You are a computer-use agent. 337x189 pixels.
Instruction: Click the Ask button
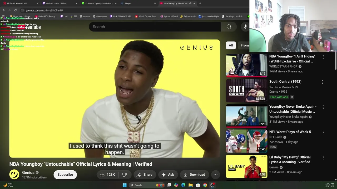[168, 175]
